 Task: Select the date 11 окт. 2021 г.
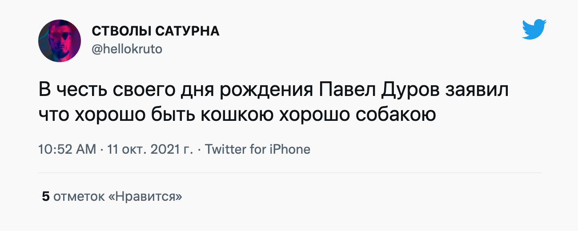pyautogui.click(x=150, y=149)
